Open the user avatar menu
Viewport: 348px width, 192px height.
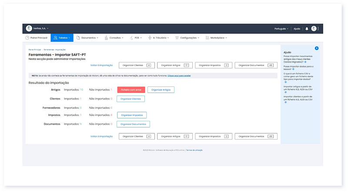[314, 29]
